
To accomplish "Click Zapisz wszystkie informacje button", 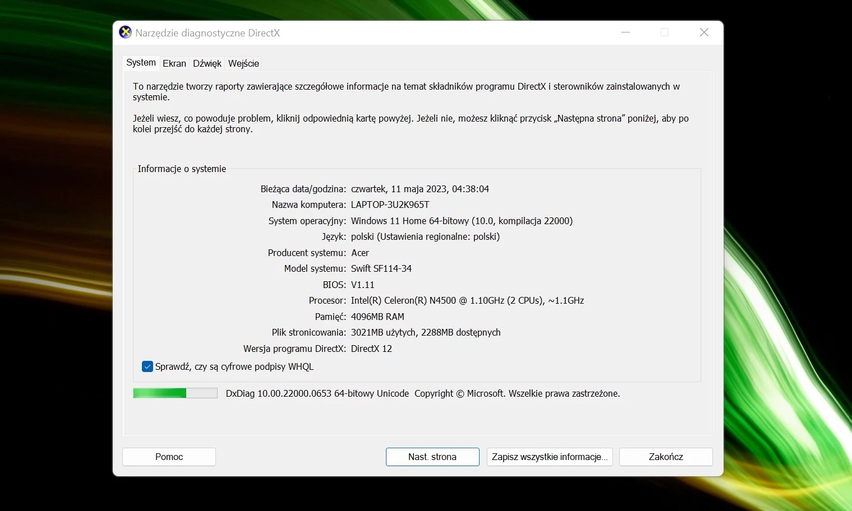I will click(550, 457).
